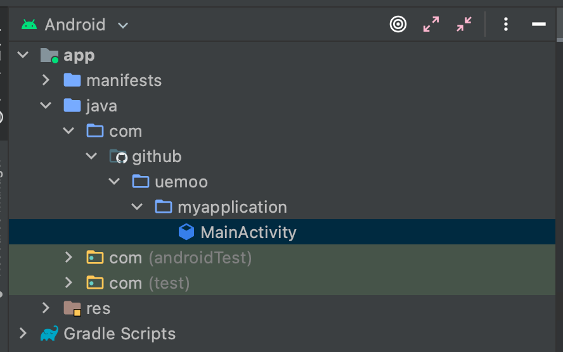
Task: Collapse the app module node
Action: pyautogui.click(x=23, y=55)
